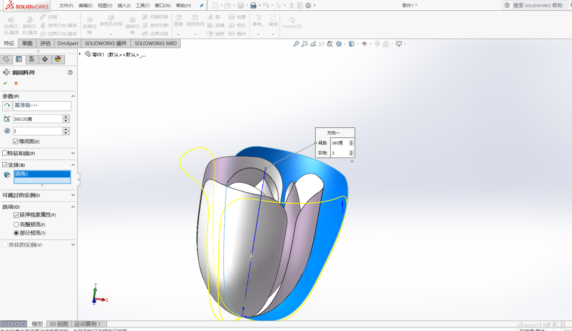Switch to the 草图 sketch tab
This screenshot has height=331, width=572.
point(27,43)
